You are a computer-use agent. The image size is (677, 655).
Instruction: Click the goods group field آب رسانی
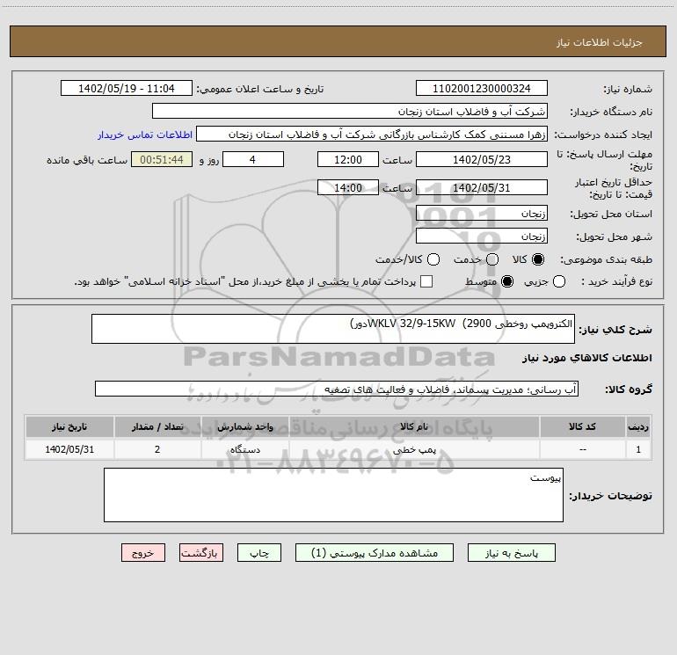(x=337, y=389)
